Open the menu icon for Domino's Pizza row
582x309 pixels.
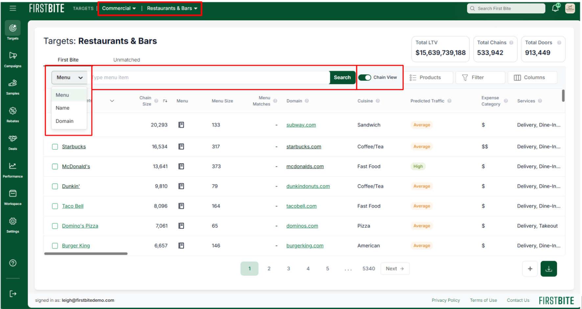click(181, 226)
